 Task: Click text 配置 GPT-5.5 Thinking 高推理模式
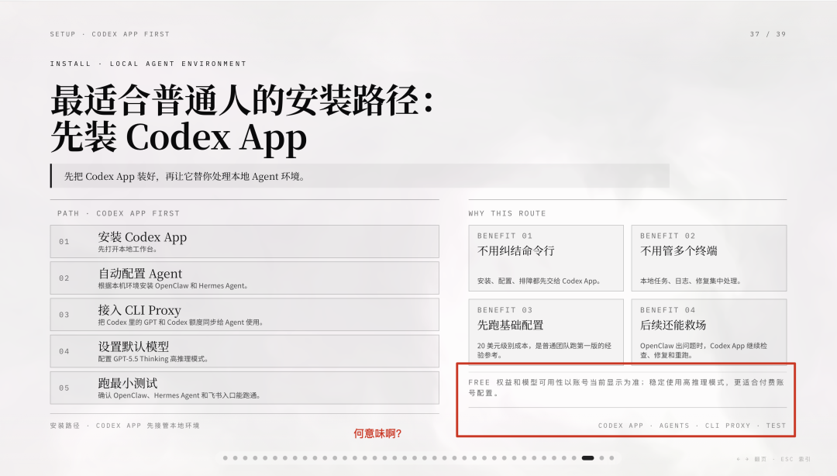153,359
